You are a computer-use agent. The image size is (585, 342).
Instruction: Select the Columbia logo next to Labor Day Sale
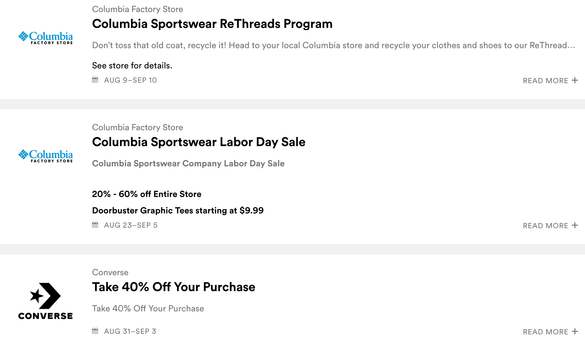click(x=45, y=156)
